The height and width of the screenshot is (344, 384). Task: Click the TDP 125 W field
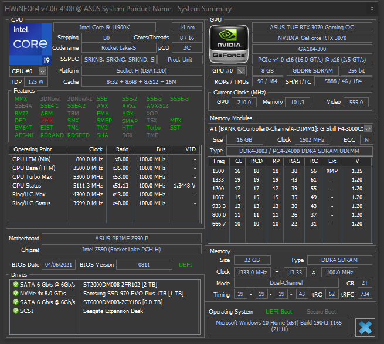coord(36,82)
